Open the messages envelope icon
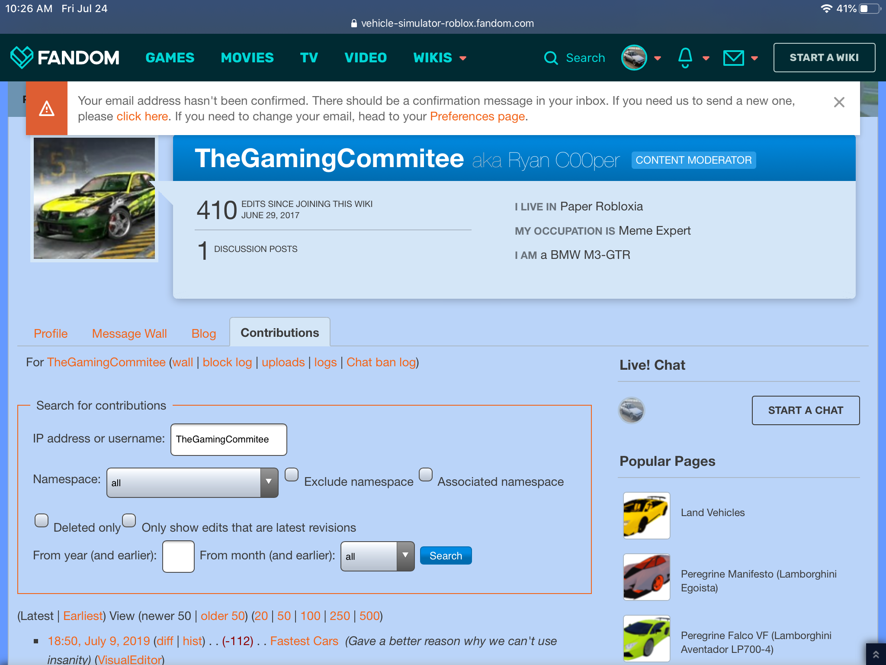Viewport: 886px width, 665px height. (733, 58)
